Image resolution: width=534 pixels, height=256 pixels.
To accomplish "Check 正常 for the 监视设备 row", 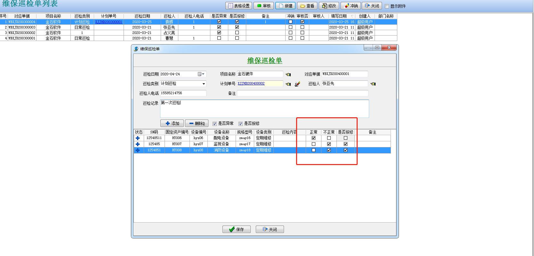I will 313,144.
